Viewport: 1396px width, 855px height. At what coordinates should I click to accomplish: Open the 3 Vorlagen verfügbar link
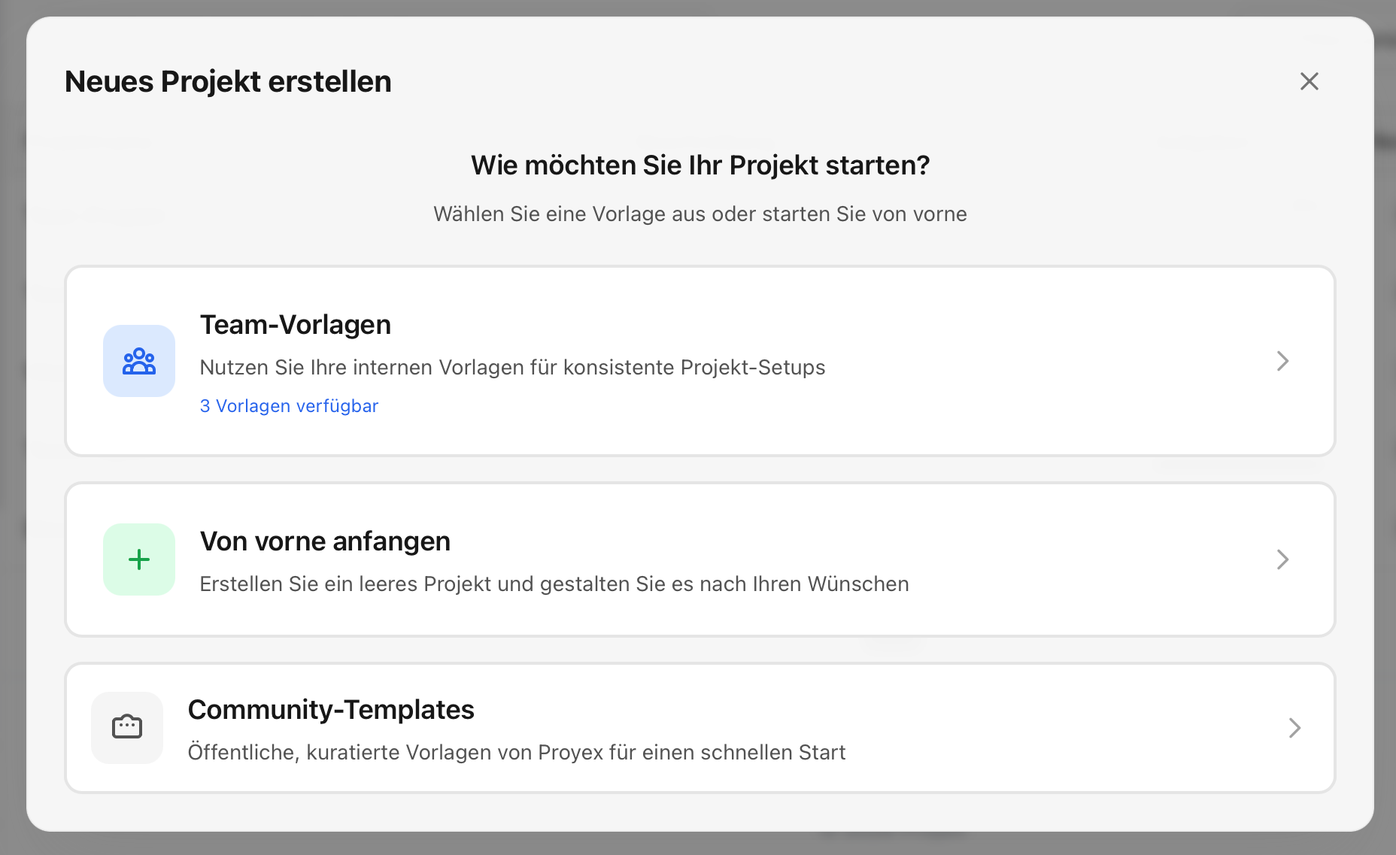click(289, 406)
